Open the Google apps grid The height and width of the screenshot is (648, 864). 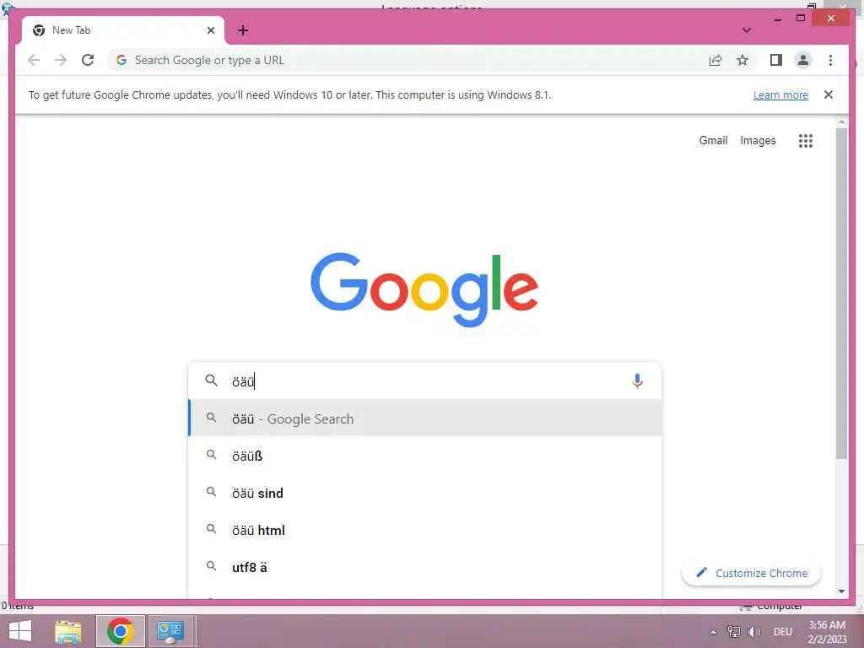805,141
